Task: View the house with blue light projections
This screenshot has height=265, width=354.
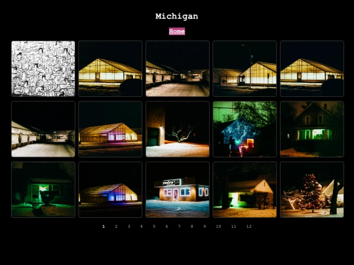Action: pyautogui.click(x=245, y=129)
